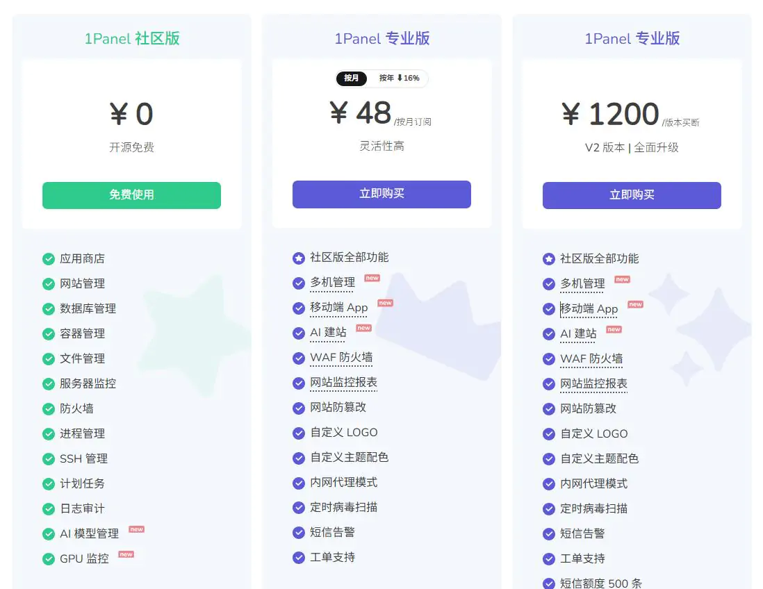Click the check icon beside WAF 防火墙
The image size is (763, 589).
coord(298,358)
